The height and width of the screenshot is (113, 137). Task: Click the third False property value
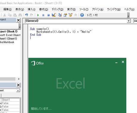coord(11,110)
